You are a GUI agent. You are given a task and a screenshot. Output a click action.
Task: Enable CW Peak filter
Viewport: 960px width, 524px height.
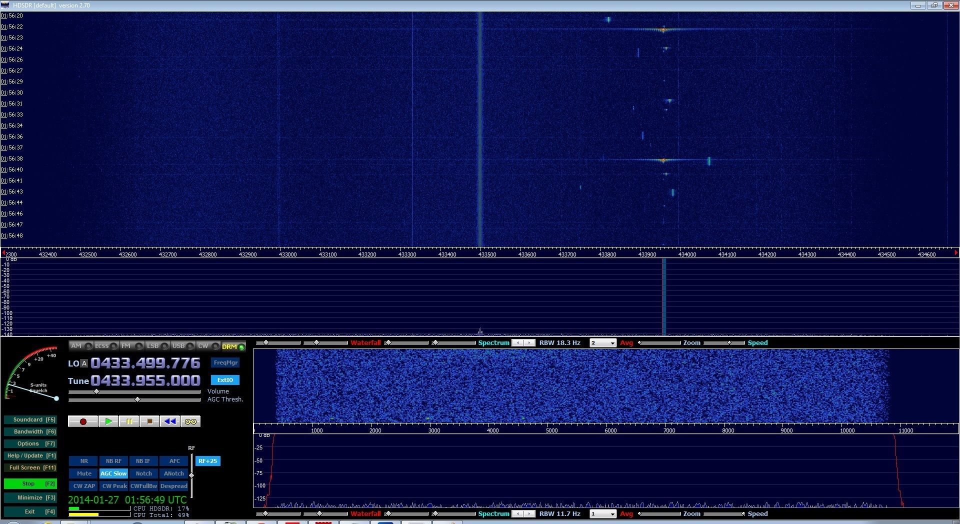click(x=114, y=486)
